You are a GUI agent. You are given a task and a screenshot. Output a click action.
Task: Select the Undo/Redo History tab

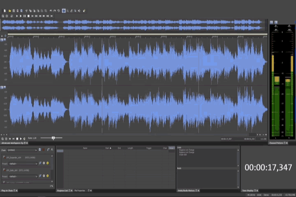[185, 190]
